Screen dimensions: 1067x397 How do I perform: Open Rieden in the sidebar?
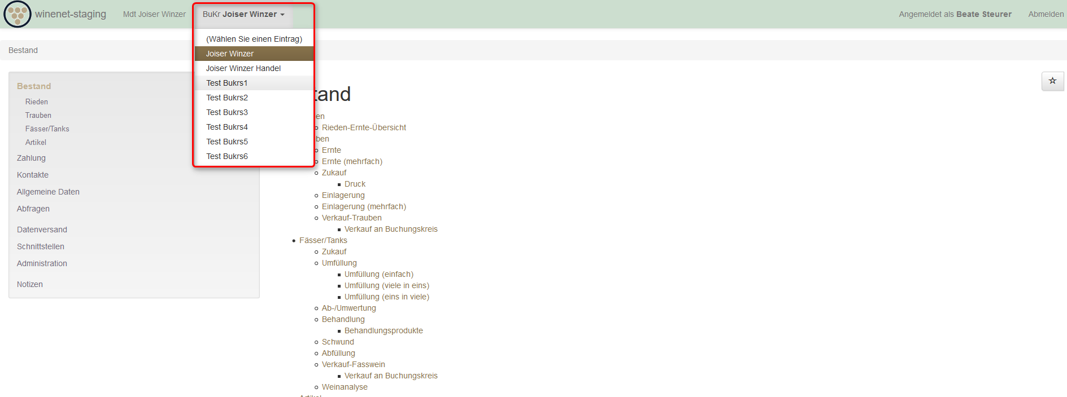(x=36, y=102)
